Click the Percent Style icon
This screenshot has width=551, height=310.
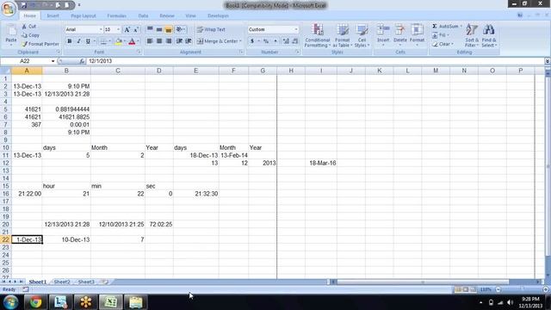266,41
